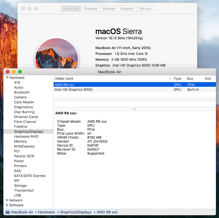Select PCI entry in sidebar
Viewport: 219px width, 218px height.
(x=17, y=151)
